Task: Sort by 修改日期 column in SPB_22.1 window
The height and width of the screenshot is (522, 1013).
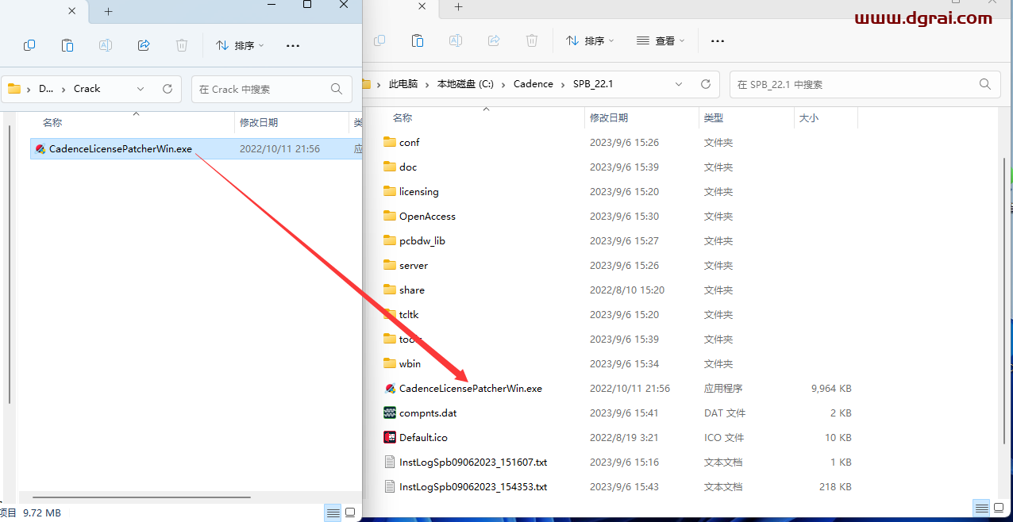Action: pyautogui.click(x=609, y=118)
